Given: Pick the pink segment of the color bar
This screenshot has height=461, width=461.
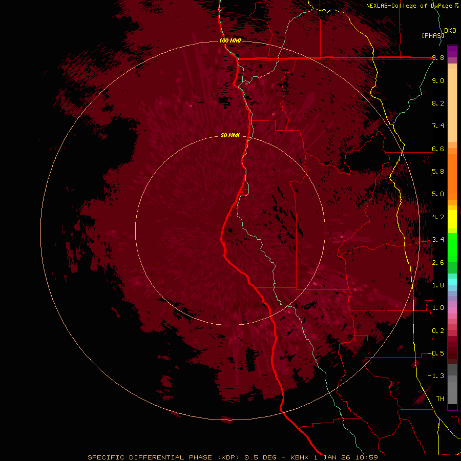Looking at the screenshot, I should 452,310.
